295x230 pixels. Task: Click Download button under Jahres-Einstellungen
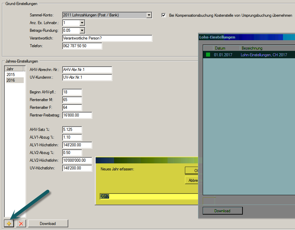48,224
